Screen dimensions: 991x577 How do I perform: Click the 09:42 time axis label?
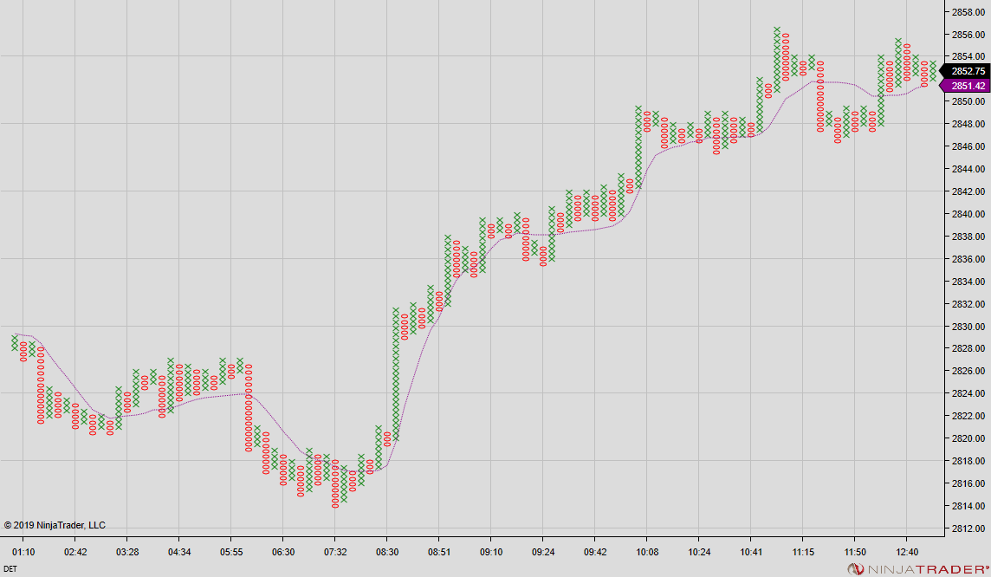pyautogui.click(x=595, y=553)
